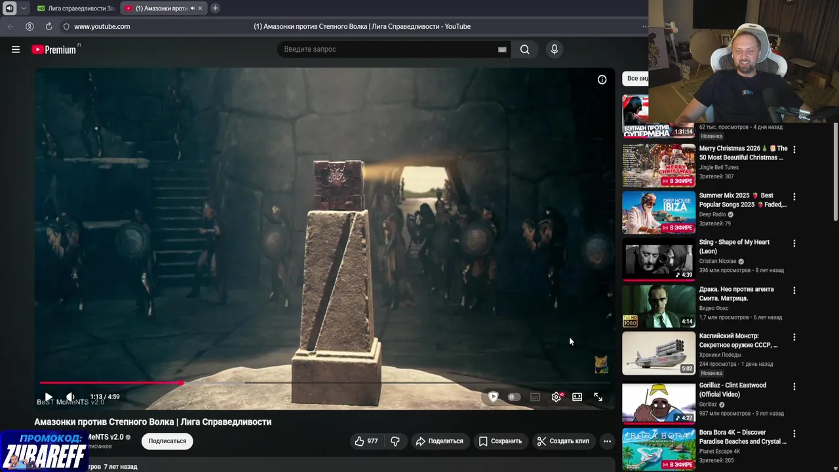The height and width of the screenshot is (472, 839).
Task: Open the Merry Christmas 2026 live thumbnail
Action: 658,165
